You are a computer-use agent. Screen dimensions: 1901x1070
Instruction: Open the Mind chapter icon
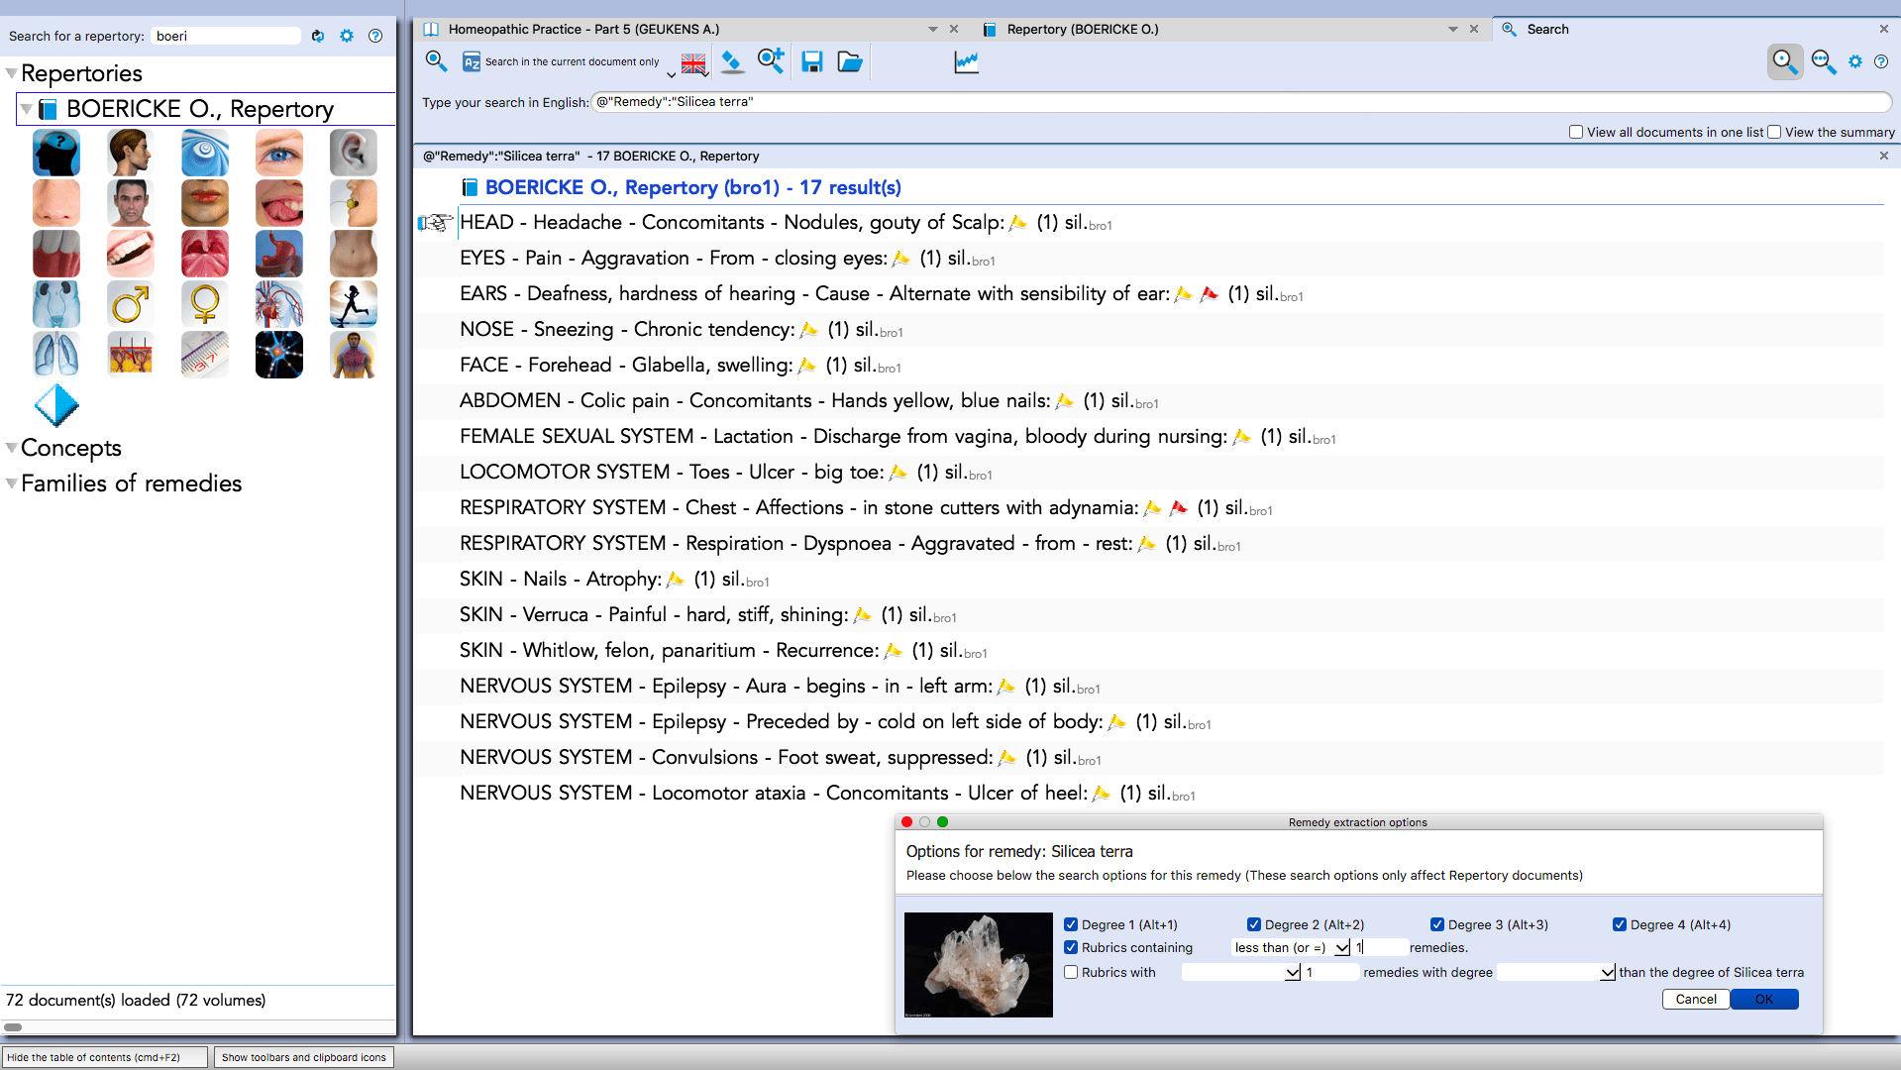click(x=56, y=153)
